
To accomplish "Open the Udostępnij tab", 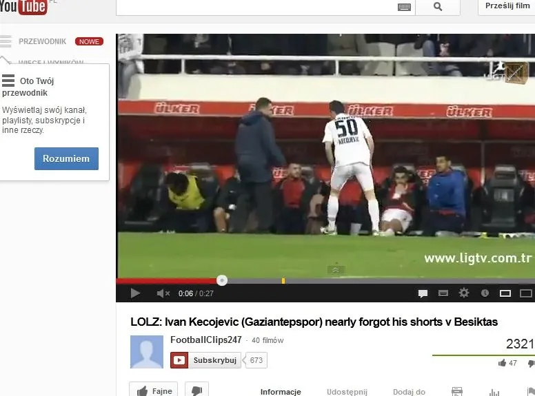I will 347,392.
